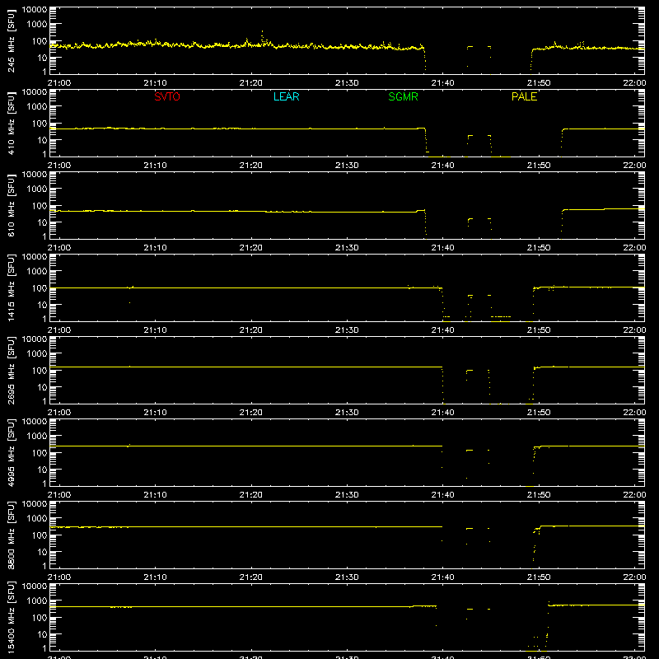Viewport: 659px width, 659px height.
Task: Click 21:10 tick label under 610 MHz panel
Action: (155, 248)
